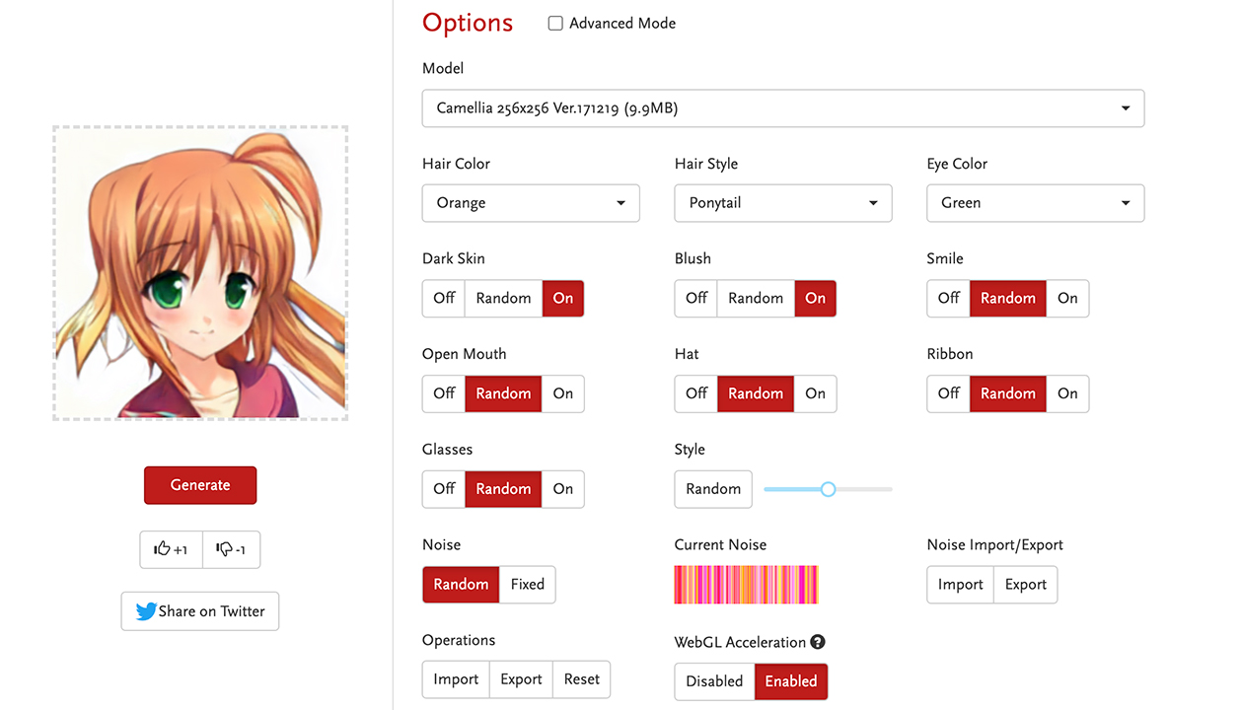The height and width of the screenshot is (710, 1241).
Task: Turn Smile option On
Action: 1067,298
